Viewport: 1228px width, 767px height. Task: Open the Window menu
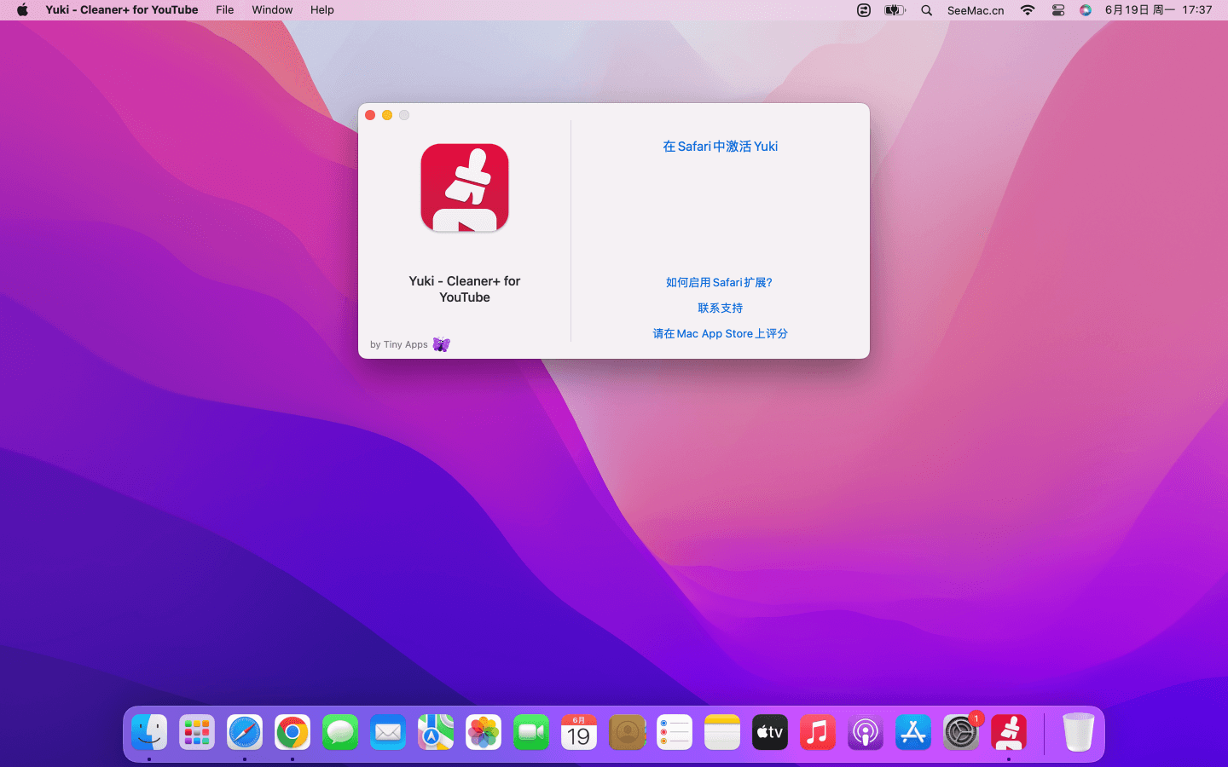pos(272,10)
